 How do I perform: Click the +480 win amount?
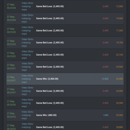pos(106,115)
